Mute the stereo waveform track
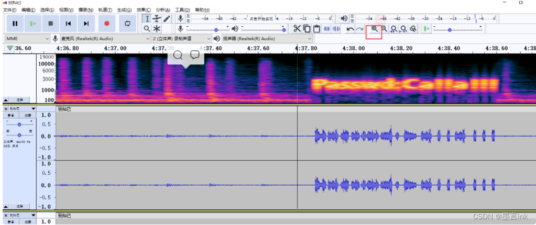 10,116
